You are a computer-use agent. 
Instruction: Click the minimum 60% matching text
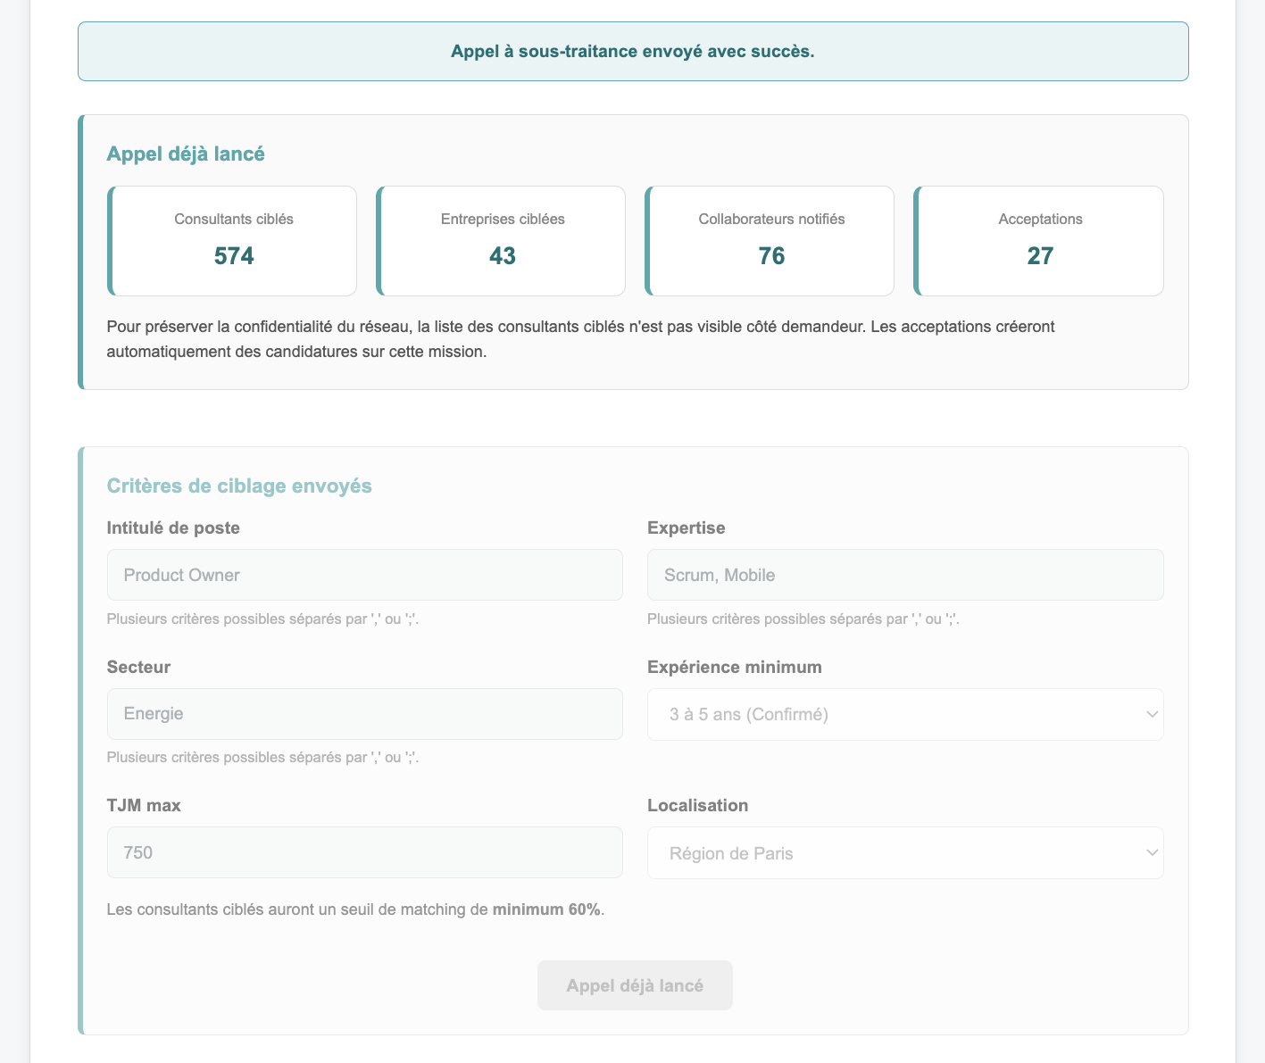[x=546, y=909]
